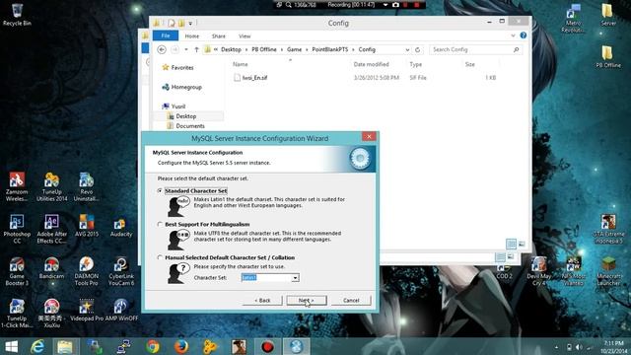Refresh the Config folder view

pos(417,49)
